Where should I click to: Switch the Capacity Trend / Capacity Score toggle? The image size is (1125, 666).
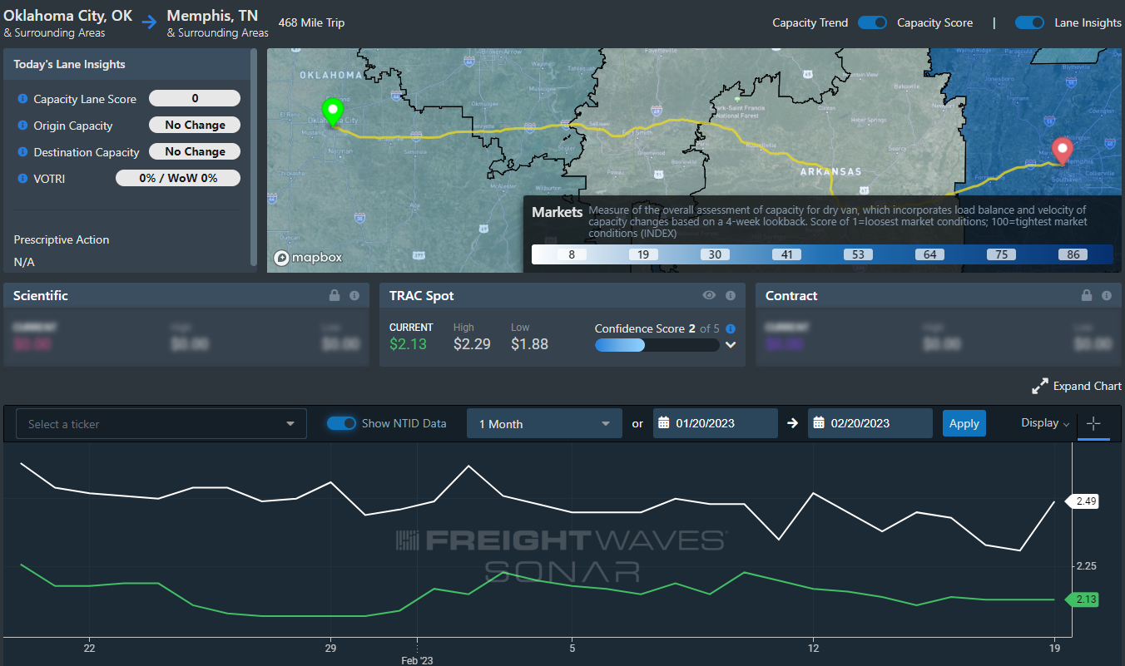(x=873, y=22)
